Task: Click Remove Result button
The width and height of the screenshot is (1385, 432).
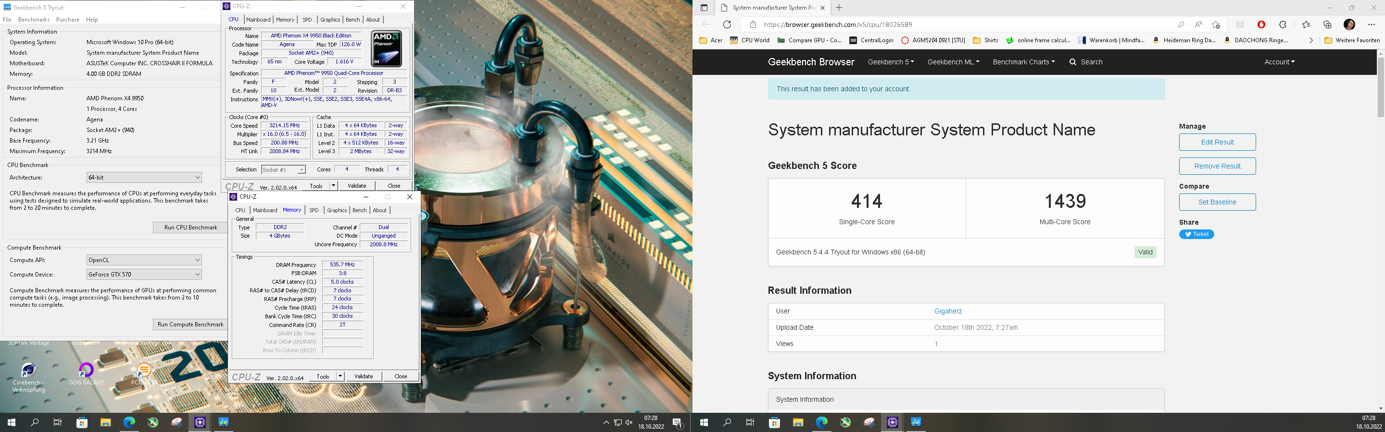Action: click(1217, 166)
